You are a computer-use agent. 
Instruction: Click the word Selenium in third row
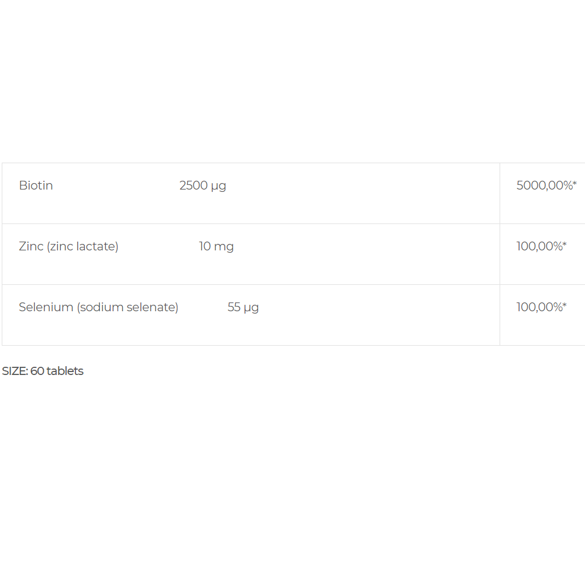coord(46,307)
